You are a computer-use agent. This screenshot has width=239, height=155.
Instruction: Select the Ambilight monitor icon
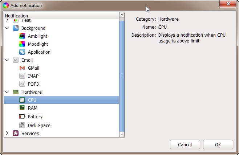click(x=22, y=36)
